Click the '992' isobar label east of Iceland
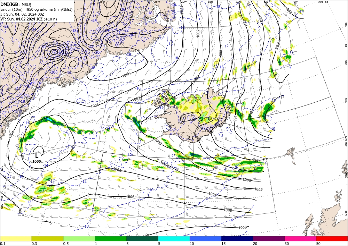Screen dimensions: 348x246 (x=251, y=114)
